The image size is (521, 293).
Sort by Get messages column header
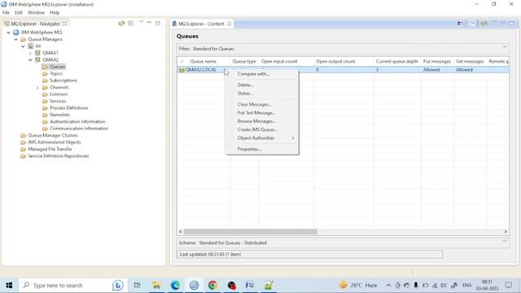pos(470,62)
